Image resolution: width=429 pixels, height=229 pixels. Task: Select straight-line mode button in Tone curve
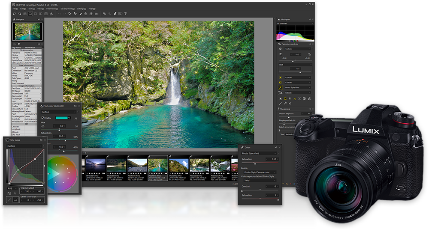(x=10, y=200)
